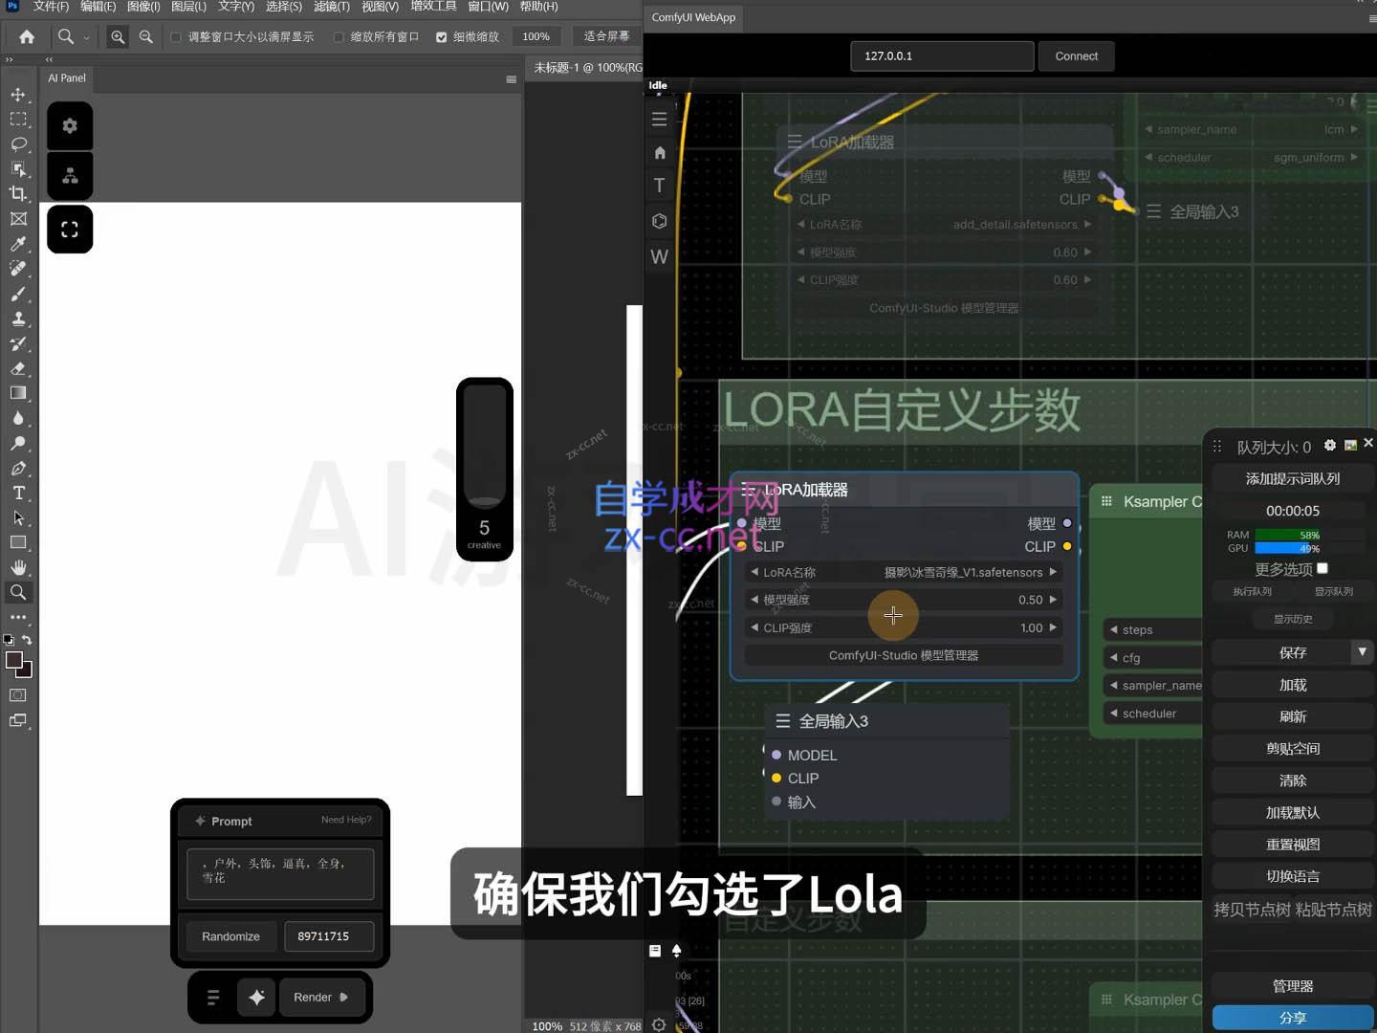Open the queue panel settings gear
This screenshot has width=1377, height=1033.
(x=1329, y=445)
